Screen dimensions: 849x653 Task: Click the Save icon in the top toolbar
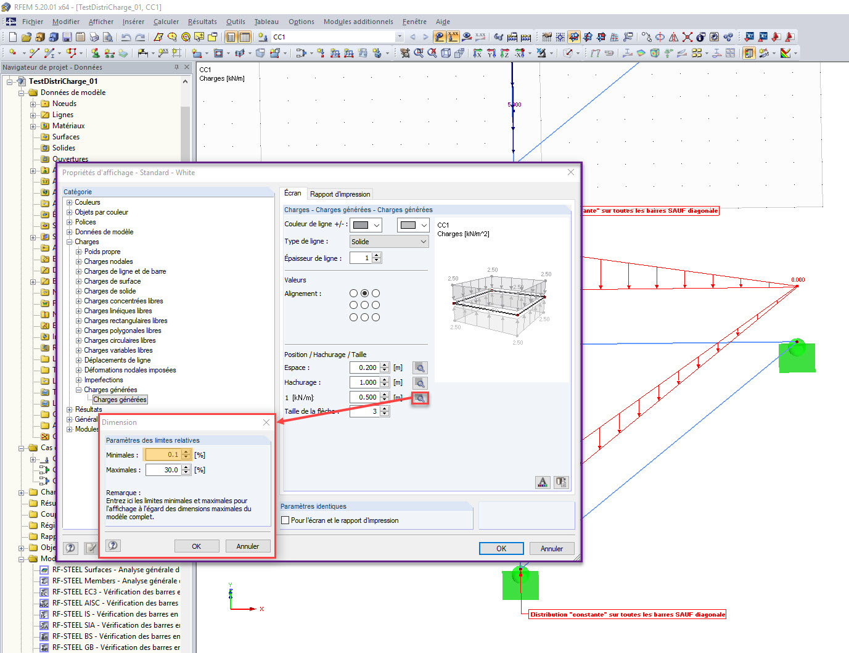(67, 36)
